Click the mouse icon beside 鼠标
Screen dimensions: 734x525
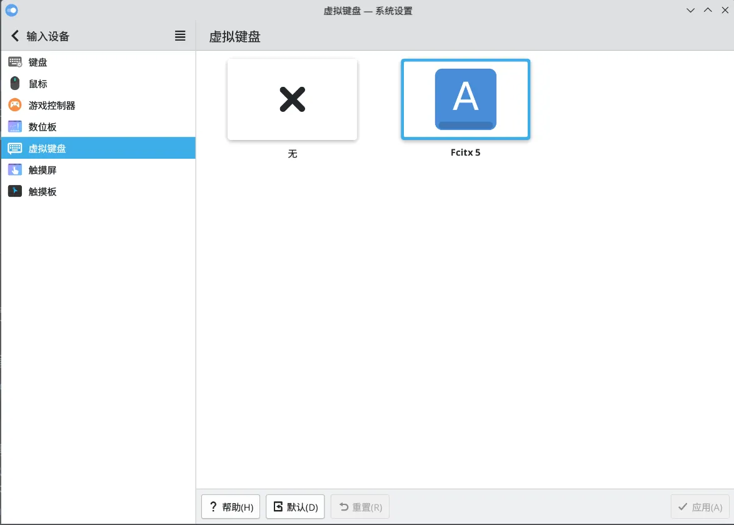point(15,84)
